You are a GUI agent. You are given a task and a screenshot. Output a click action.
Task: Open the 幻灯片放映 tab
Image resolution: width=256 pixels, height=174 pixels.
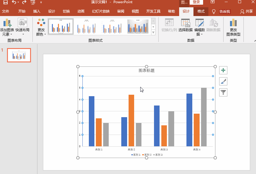tap(101, 11)
